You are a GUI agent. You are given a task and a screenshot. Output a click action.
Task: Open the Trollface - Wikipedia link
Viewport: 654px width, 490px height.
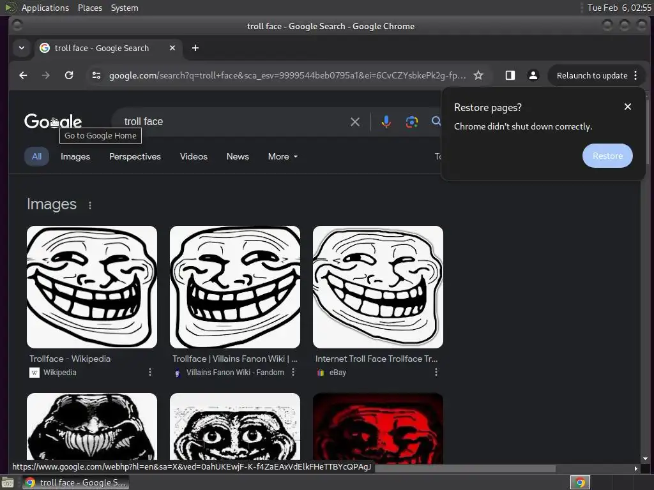[x=70, y=359]
